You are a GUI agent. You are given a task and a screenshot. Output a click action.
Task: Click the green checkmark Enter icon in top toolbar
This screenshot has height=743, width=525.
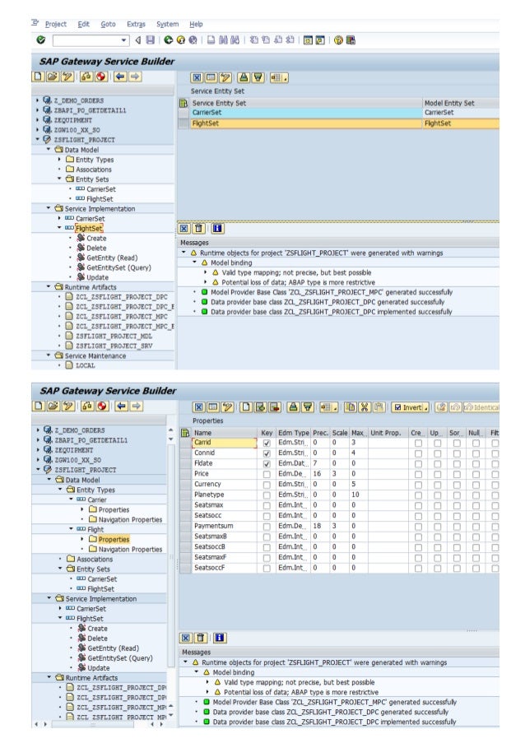pyautogui.click(x=41, y=39)
